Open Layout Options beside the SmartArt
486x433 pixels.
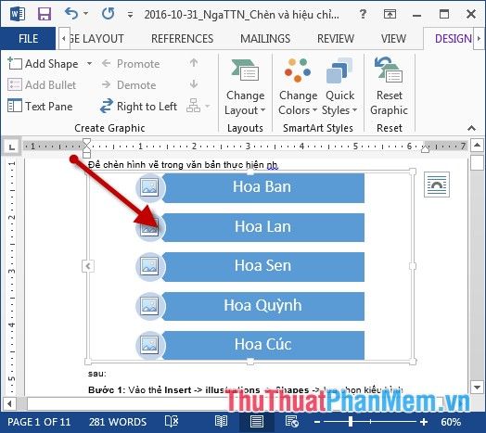[x=437, y=185]
